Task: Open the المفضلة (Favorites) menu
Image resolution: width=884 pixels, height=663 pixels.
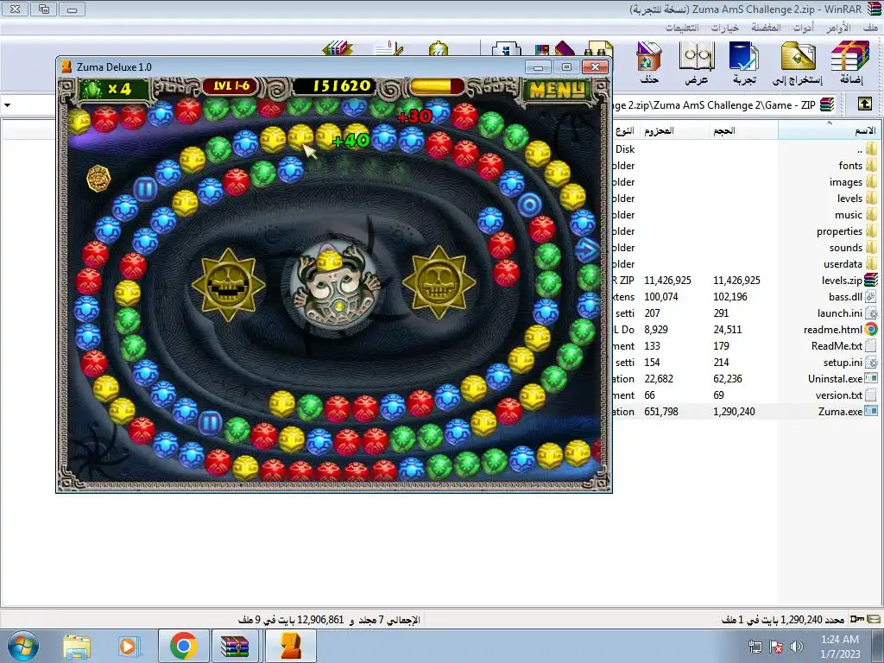Action: (766, 27)
